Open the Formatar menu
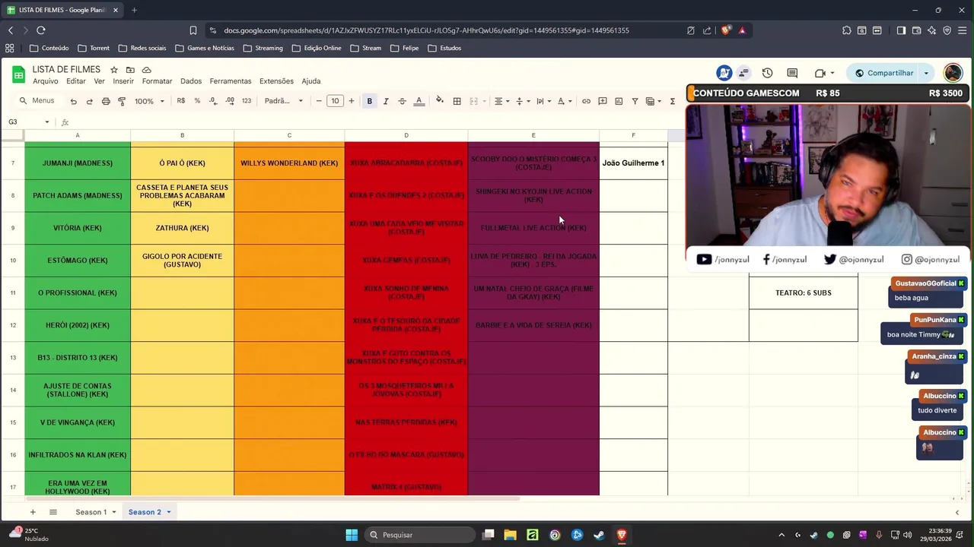Viewport: 974px width, 547px height. (157, 81)
